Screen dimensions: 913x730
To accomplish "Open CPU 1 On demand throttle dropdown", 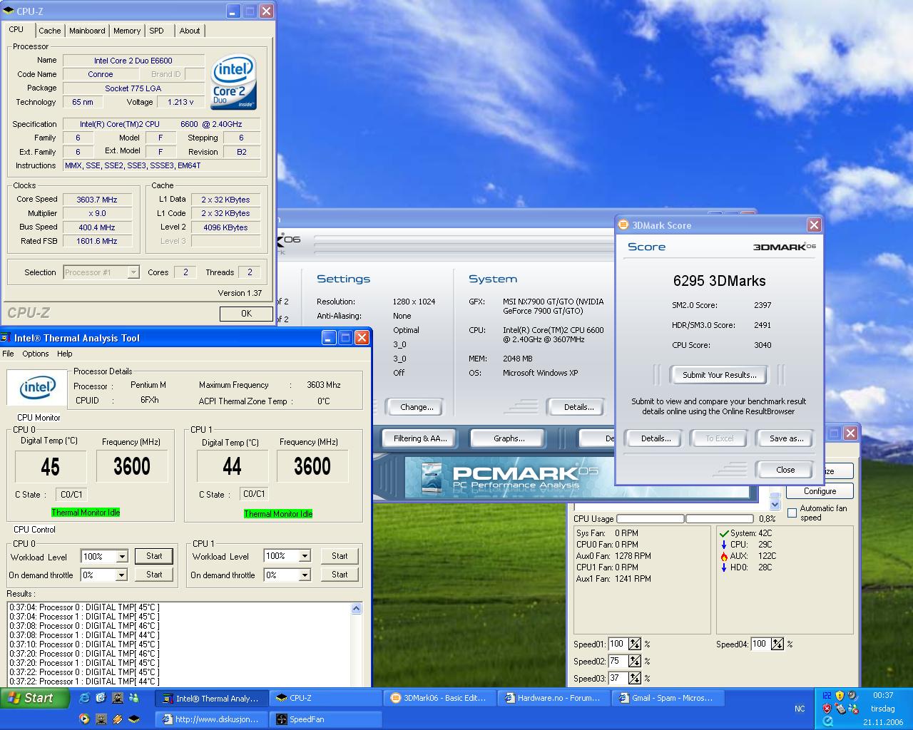I will click(x=305, y=575).
